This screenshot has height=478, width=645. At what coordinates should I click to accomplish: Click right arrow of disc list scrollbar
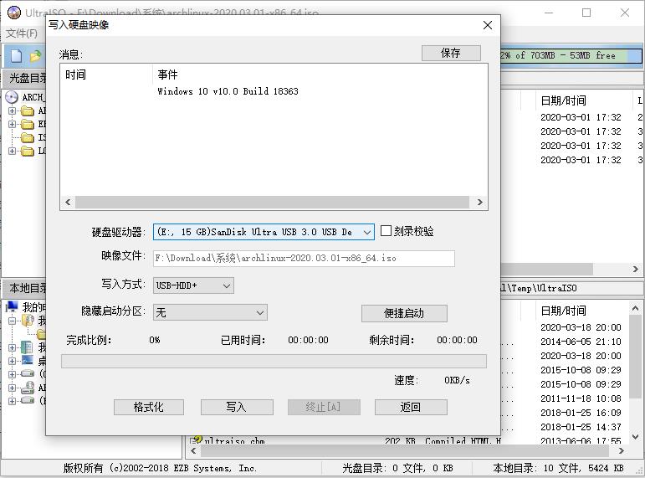(636, 270)
